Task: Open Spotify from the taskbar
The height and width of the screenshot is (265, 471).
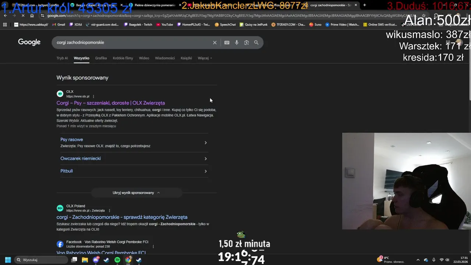Action: tap(117, 260)
